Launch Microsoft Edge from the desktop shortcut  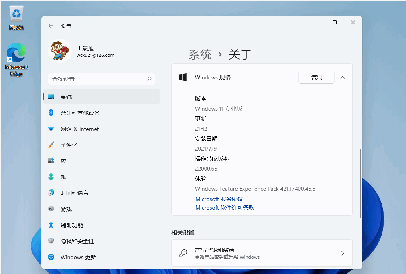[x=16, y=59]
